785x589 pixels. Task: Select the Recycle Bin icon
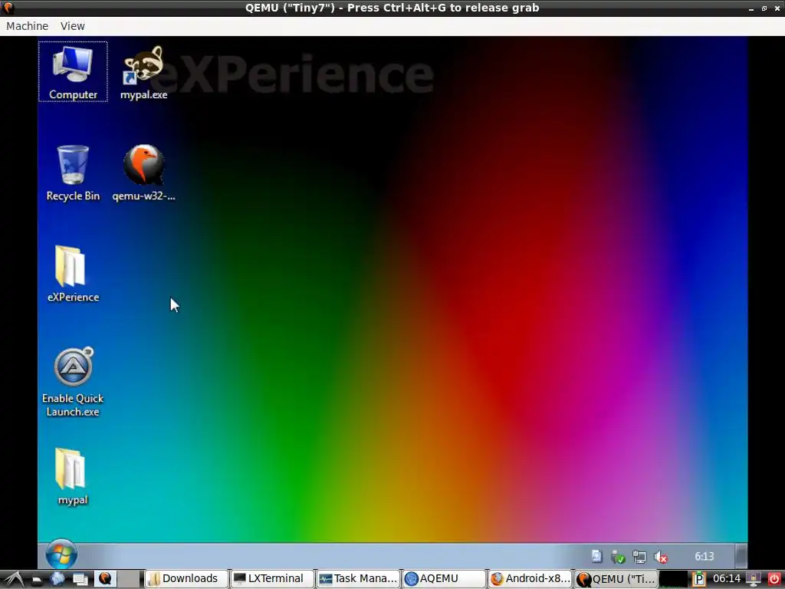tap(73, 173)
